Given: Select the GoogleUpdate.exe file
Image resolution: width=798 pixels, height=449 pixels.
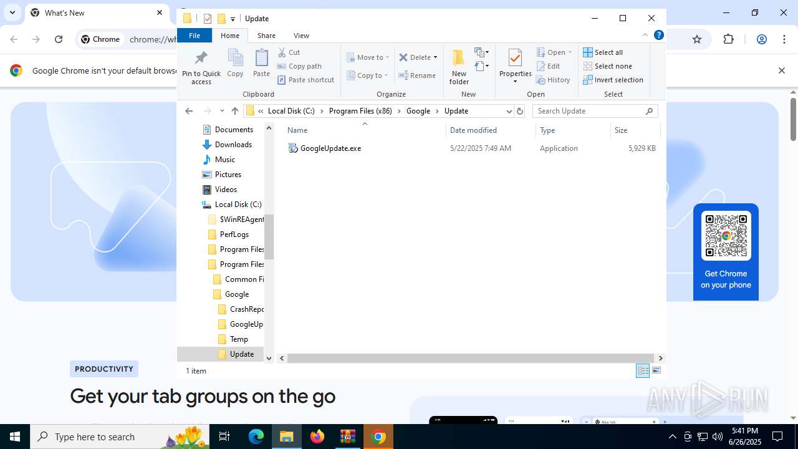Looking at the screenshot, I should tap(330, 148).
